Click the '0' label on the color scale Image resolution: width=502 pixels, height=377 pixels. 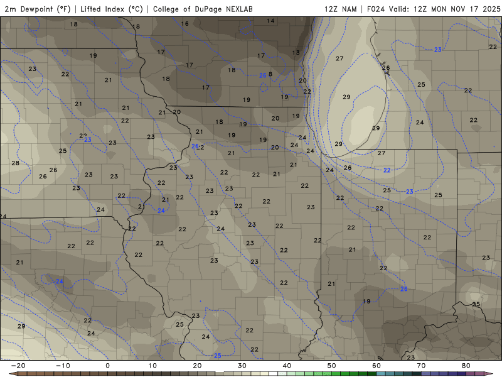107,366
